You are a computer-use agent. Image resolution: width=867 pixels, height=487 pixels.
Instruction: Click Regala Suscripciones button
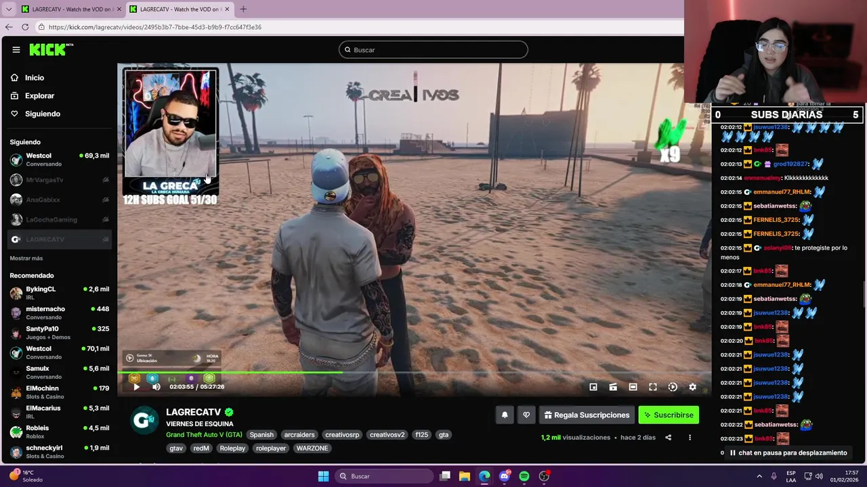(x=587, y=415)
